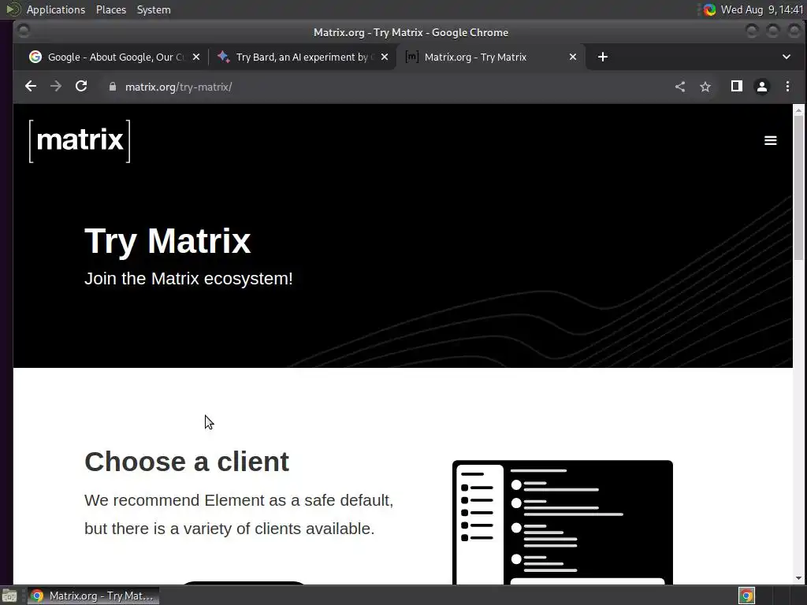Open the Applications menu
The width and height of the screenshot is (807, 605).
pyautogui.click(x=56, y=9)
